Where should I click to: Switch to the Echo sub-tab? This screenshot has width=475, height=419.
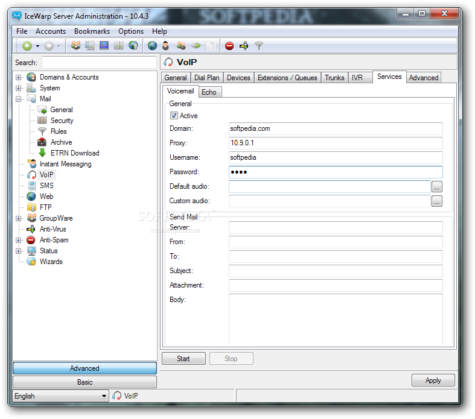pos(209,92)
